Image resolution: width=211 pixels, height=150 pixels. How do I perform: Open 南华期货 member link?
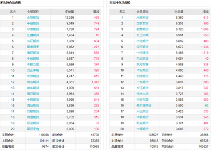point(33,88)
